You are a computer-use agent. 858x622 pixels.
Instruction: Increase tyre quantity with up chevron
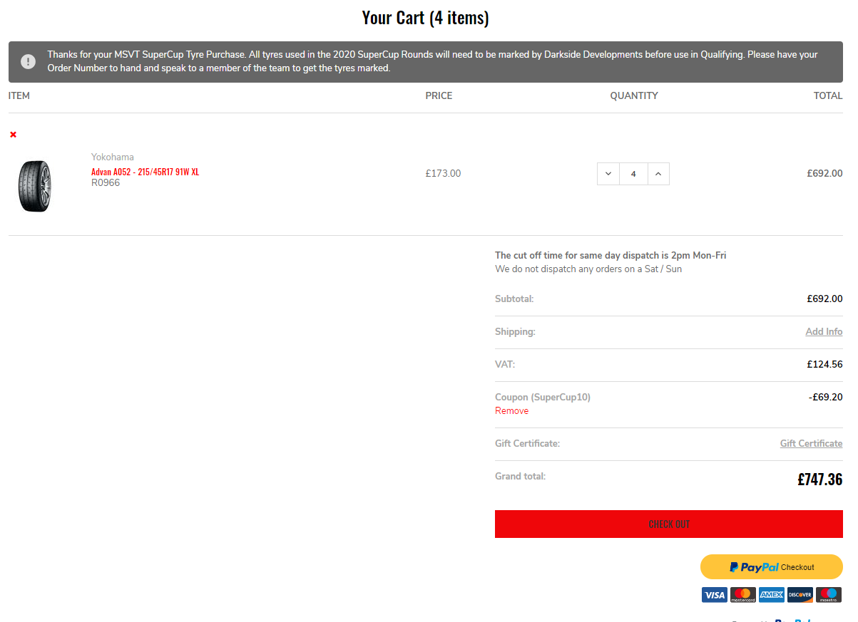[x=658, y=174]
